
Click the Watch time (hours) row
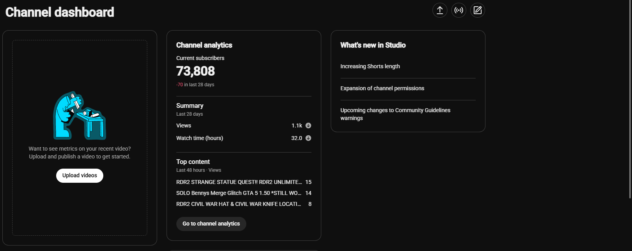pyautogui.click(x=244, y=138)
